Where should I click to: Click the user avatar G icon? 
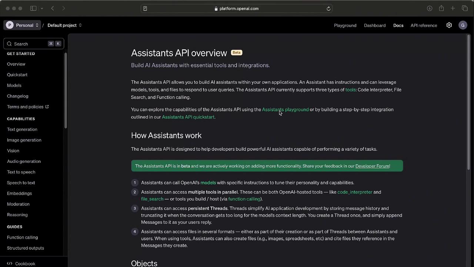463,25
